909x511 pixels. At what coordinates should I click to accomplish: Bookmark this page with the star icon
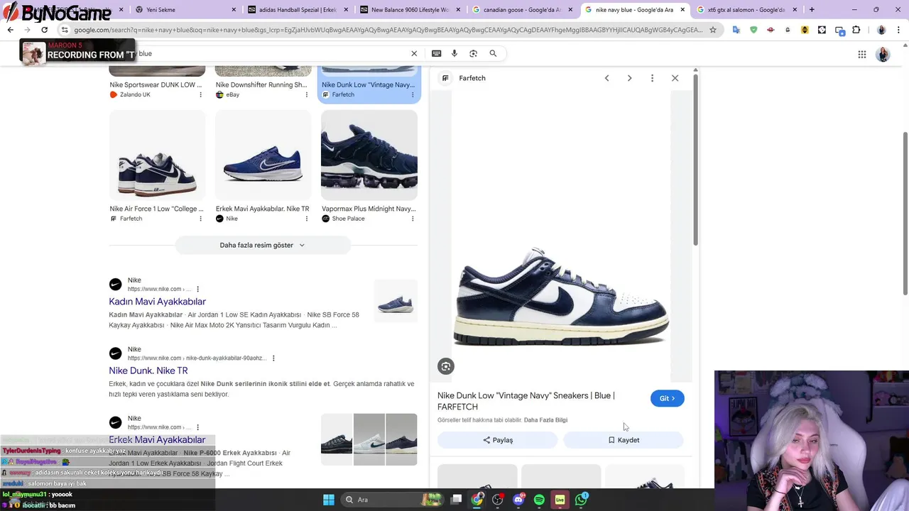pos(713,30)
